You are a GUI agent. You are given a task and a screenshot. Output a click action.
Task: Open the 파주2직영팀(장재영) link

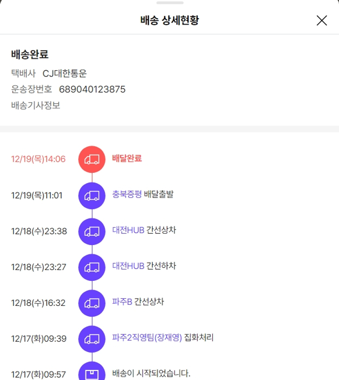[147, 338]
